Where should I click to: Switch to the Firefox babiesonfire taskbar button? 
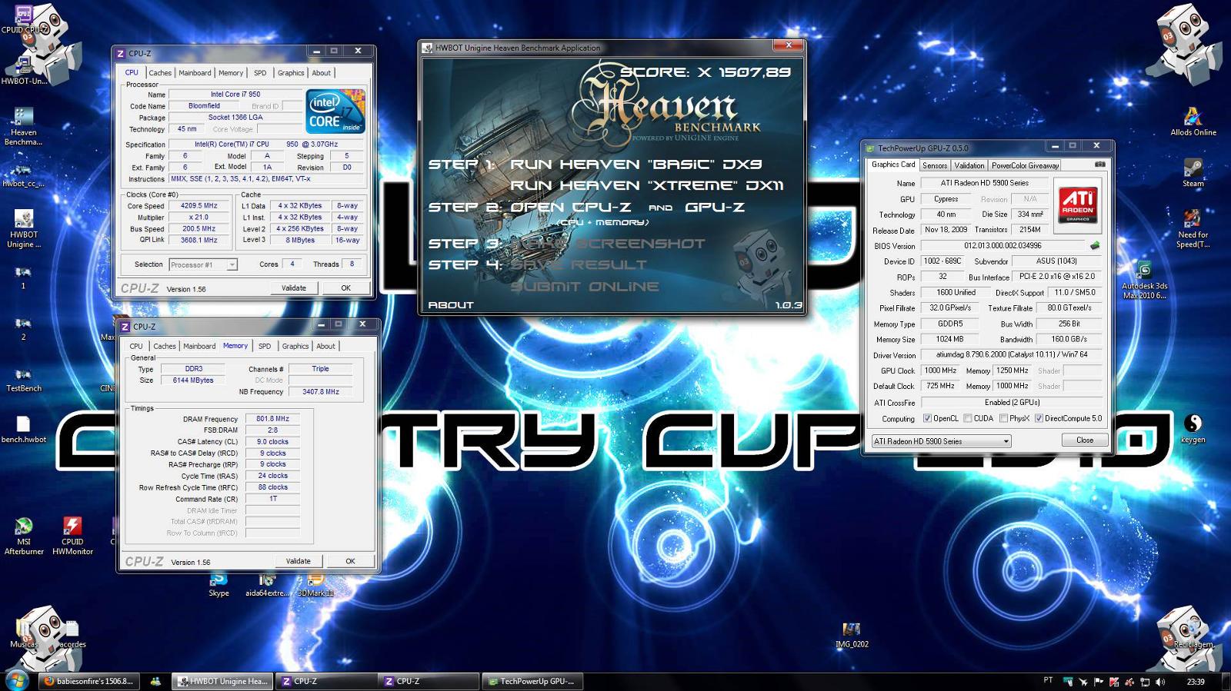tap(88, 681)
